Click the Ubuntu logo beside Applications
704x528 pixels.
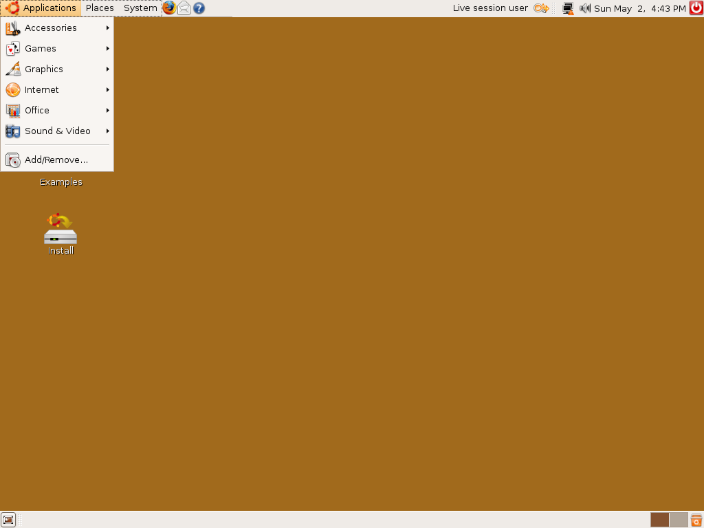[12, 8]
